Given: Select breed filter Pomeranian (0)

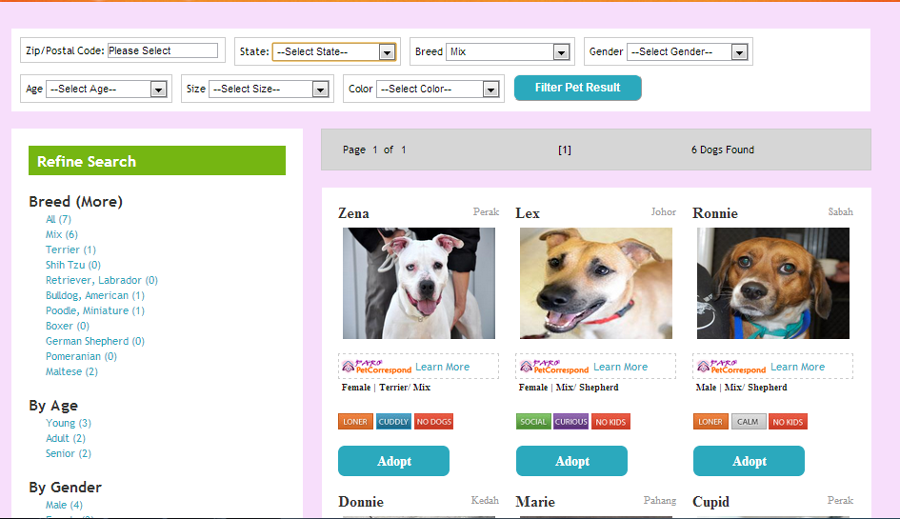Looking at the screenshot, I should pyautogui.click(x=82, y=356).
